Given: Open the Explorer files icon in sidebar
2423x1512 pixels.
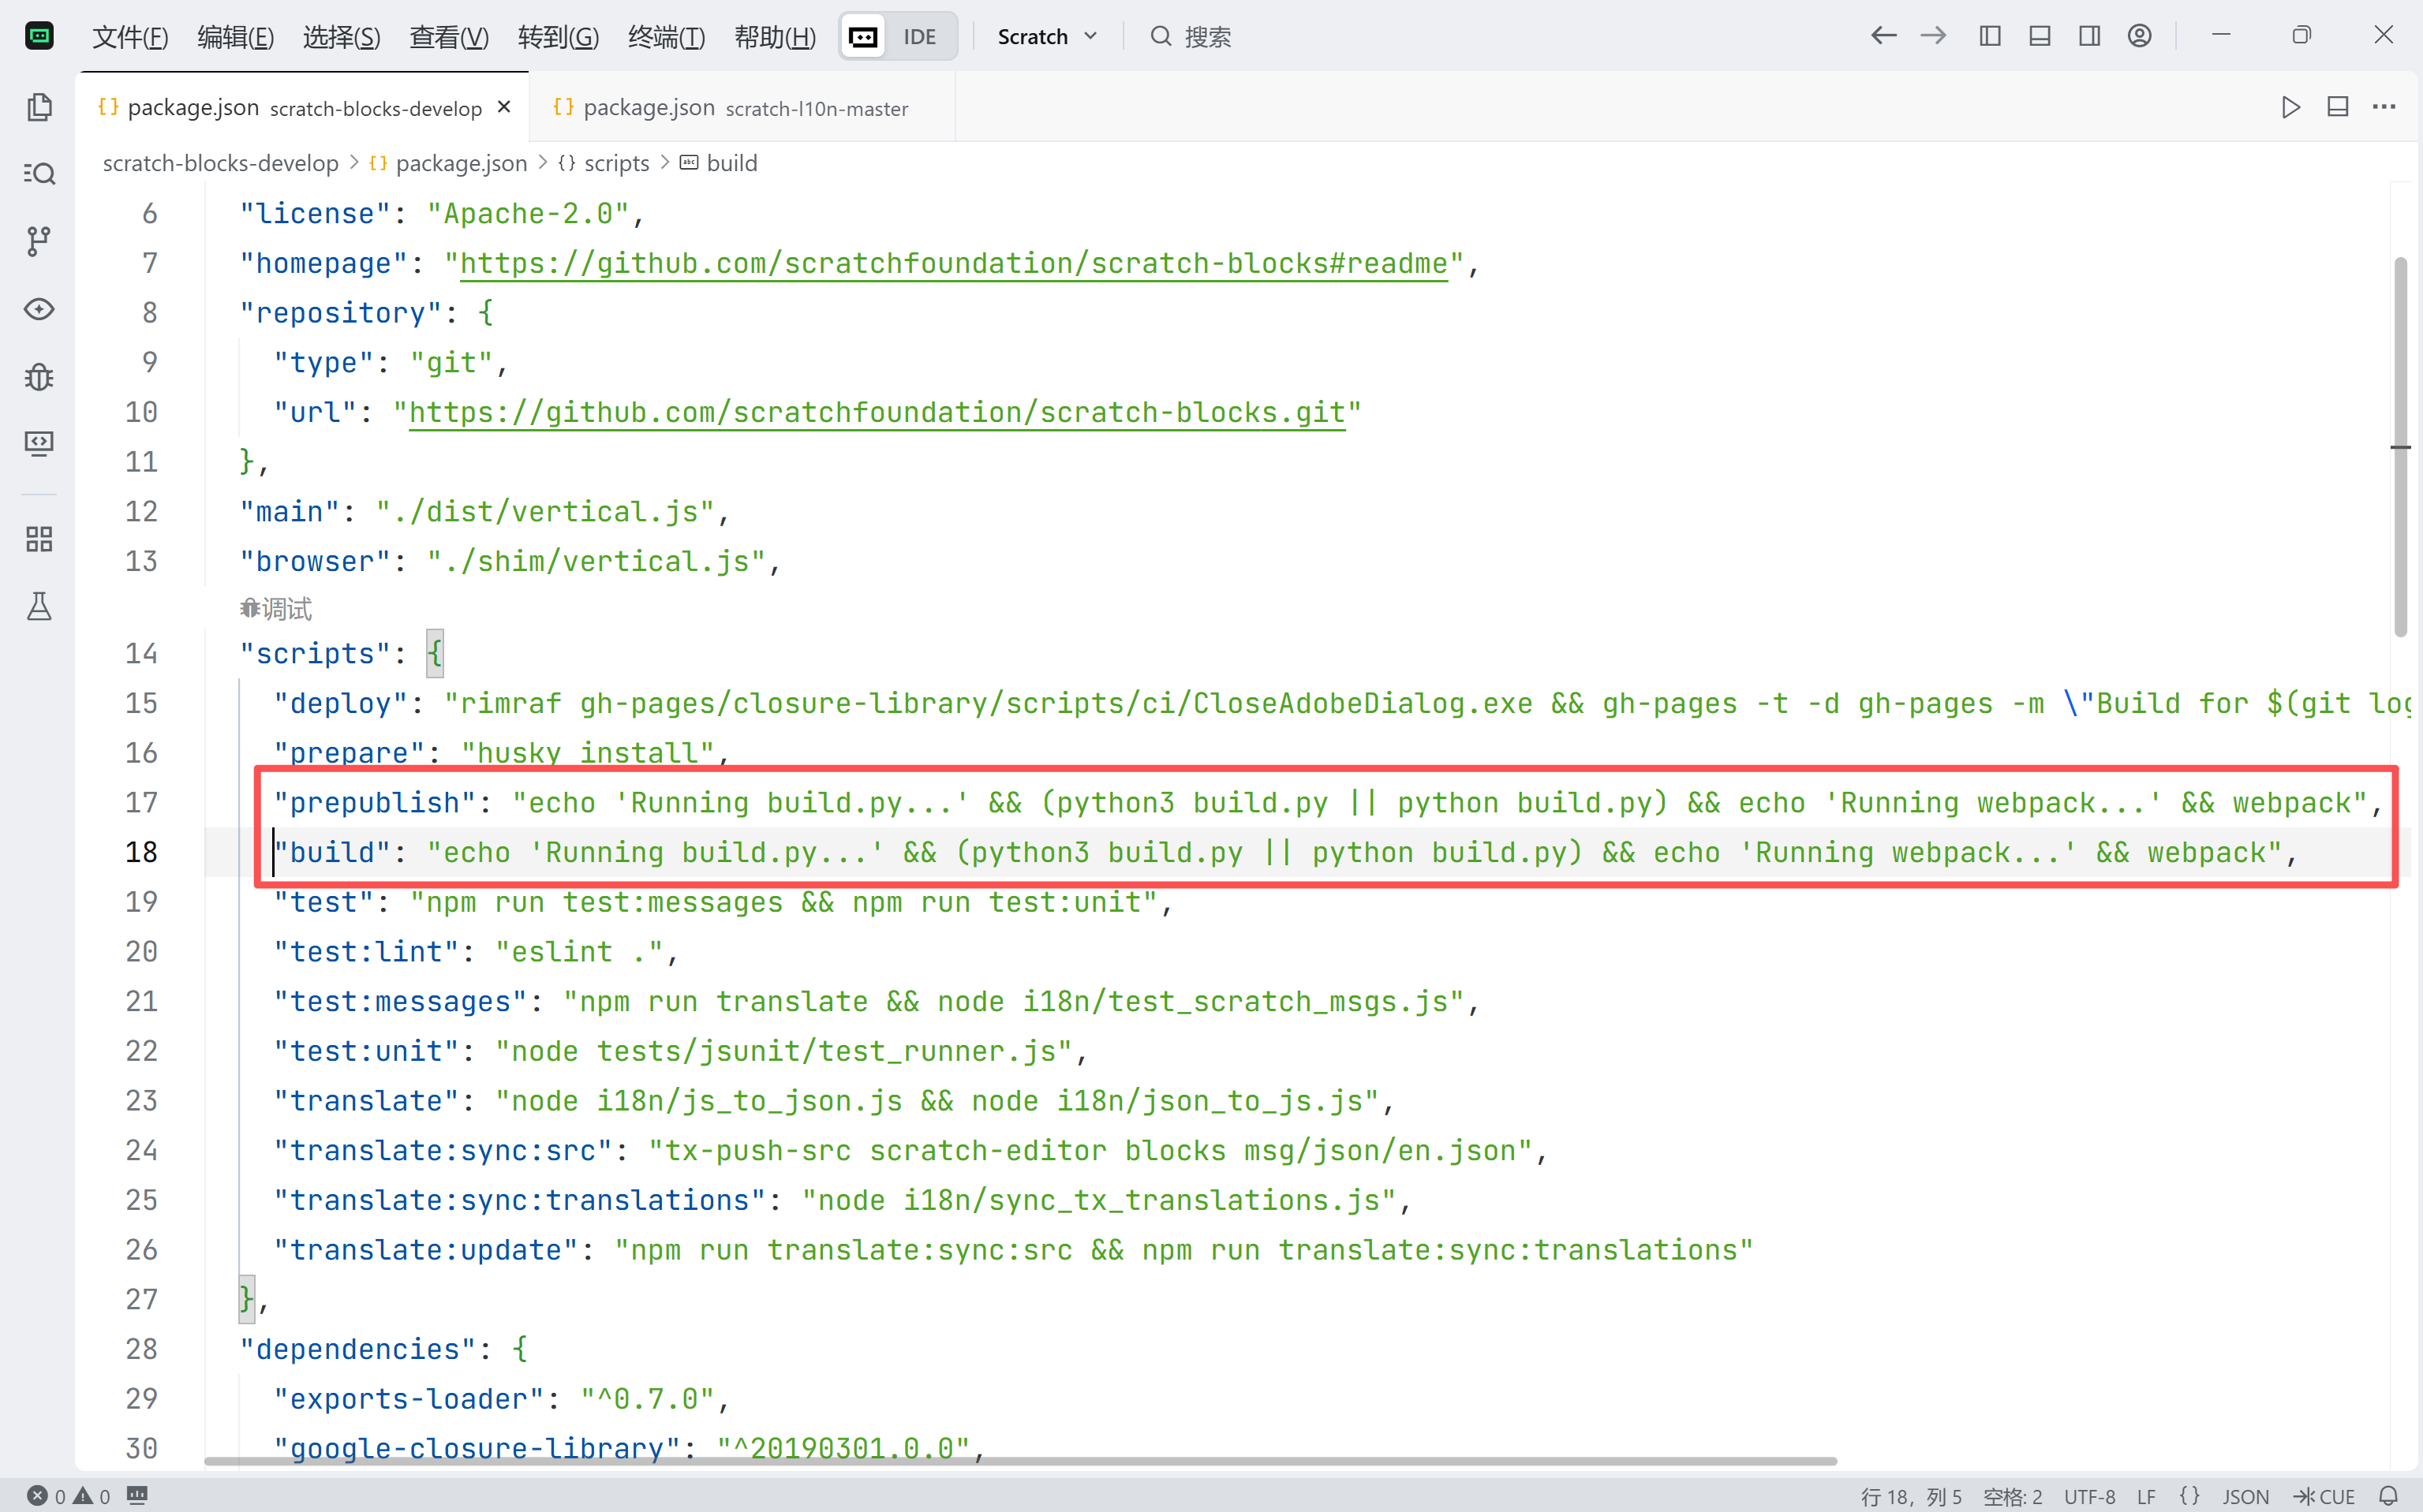Looking at the screenshot, I should pyautogui.click(x=39, y=107).
